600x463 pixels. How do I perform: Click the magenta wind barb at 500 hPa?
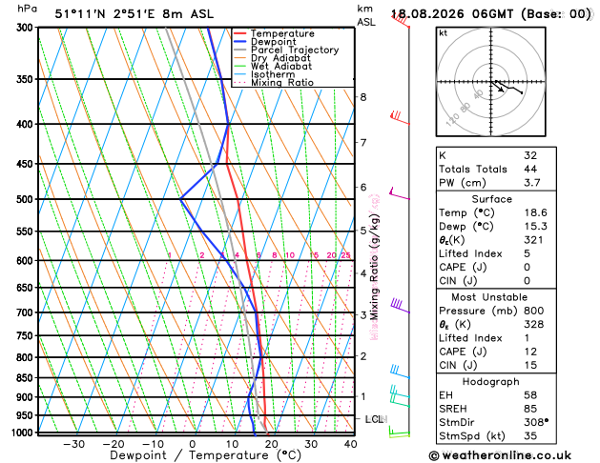tap(400, 193)
